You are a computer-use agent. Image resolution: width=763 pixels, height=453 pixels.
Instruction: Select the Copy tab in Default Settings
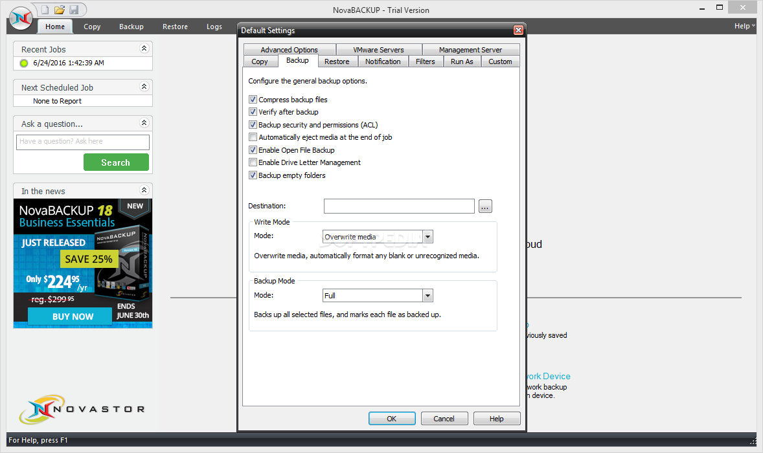[x=259, y=61]
